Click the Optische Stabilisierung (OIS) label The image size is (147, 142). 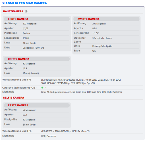[x=19, y=88]
